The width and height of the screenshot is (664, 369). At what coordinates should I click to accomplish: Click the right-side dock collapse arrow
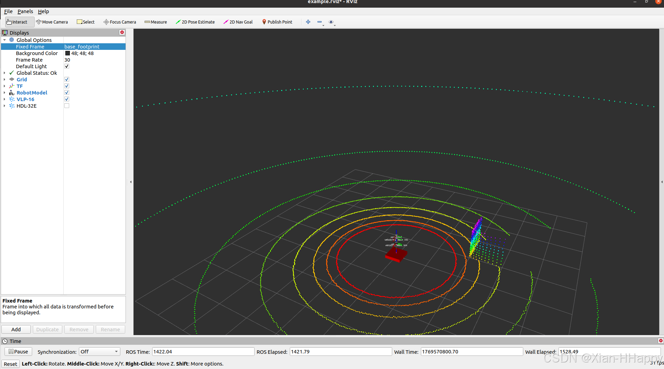[x=662, y=182]
